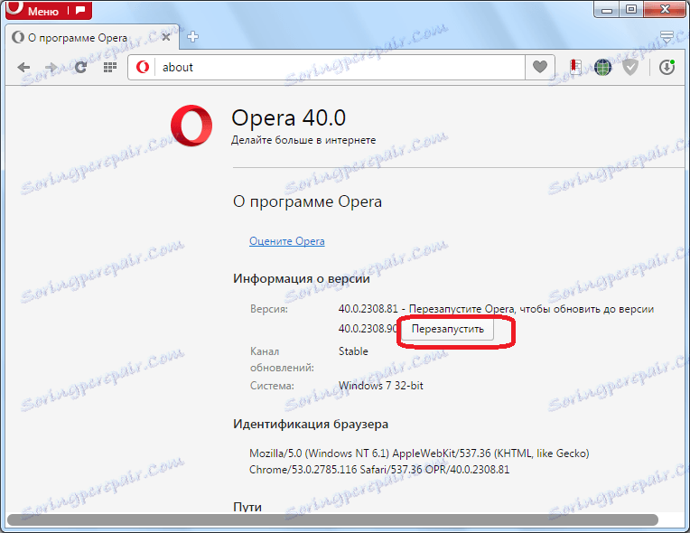Click the 'Opera 40.0' heading
The height and width of the screenshot is (533, 690).
point(289,117)
